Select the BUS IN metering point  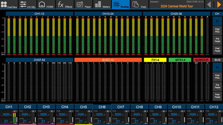[217, 67]
